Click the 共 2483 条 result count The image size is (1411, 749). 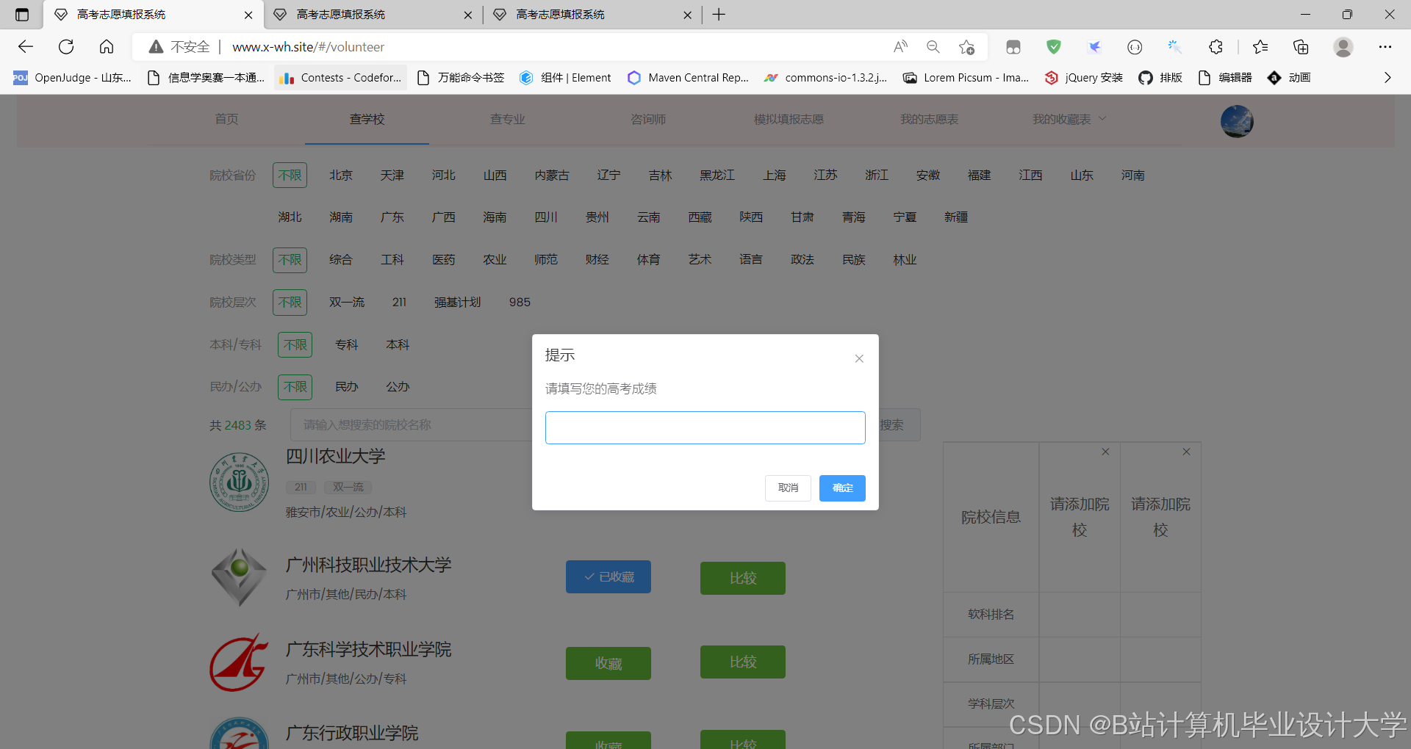pyautogui.click(x=237, y=425)
